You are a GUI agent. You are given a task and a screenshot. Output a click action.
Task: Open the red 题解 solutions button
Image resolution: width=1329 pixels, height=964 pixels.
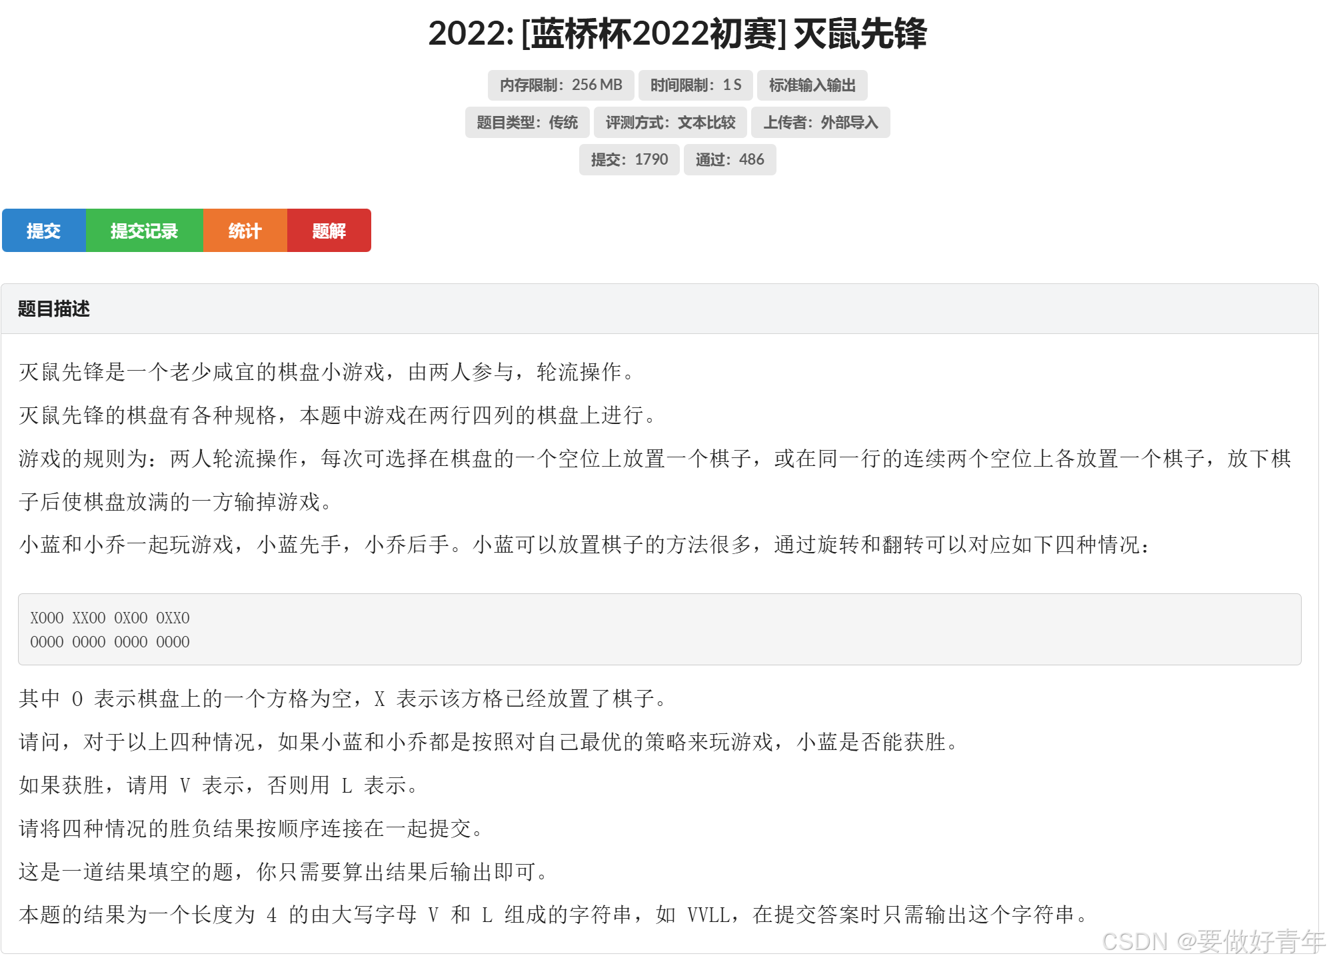tap(329, 231)
